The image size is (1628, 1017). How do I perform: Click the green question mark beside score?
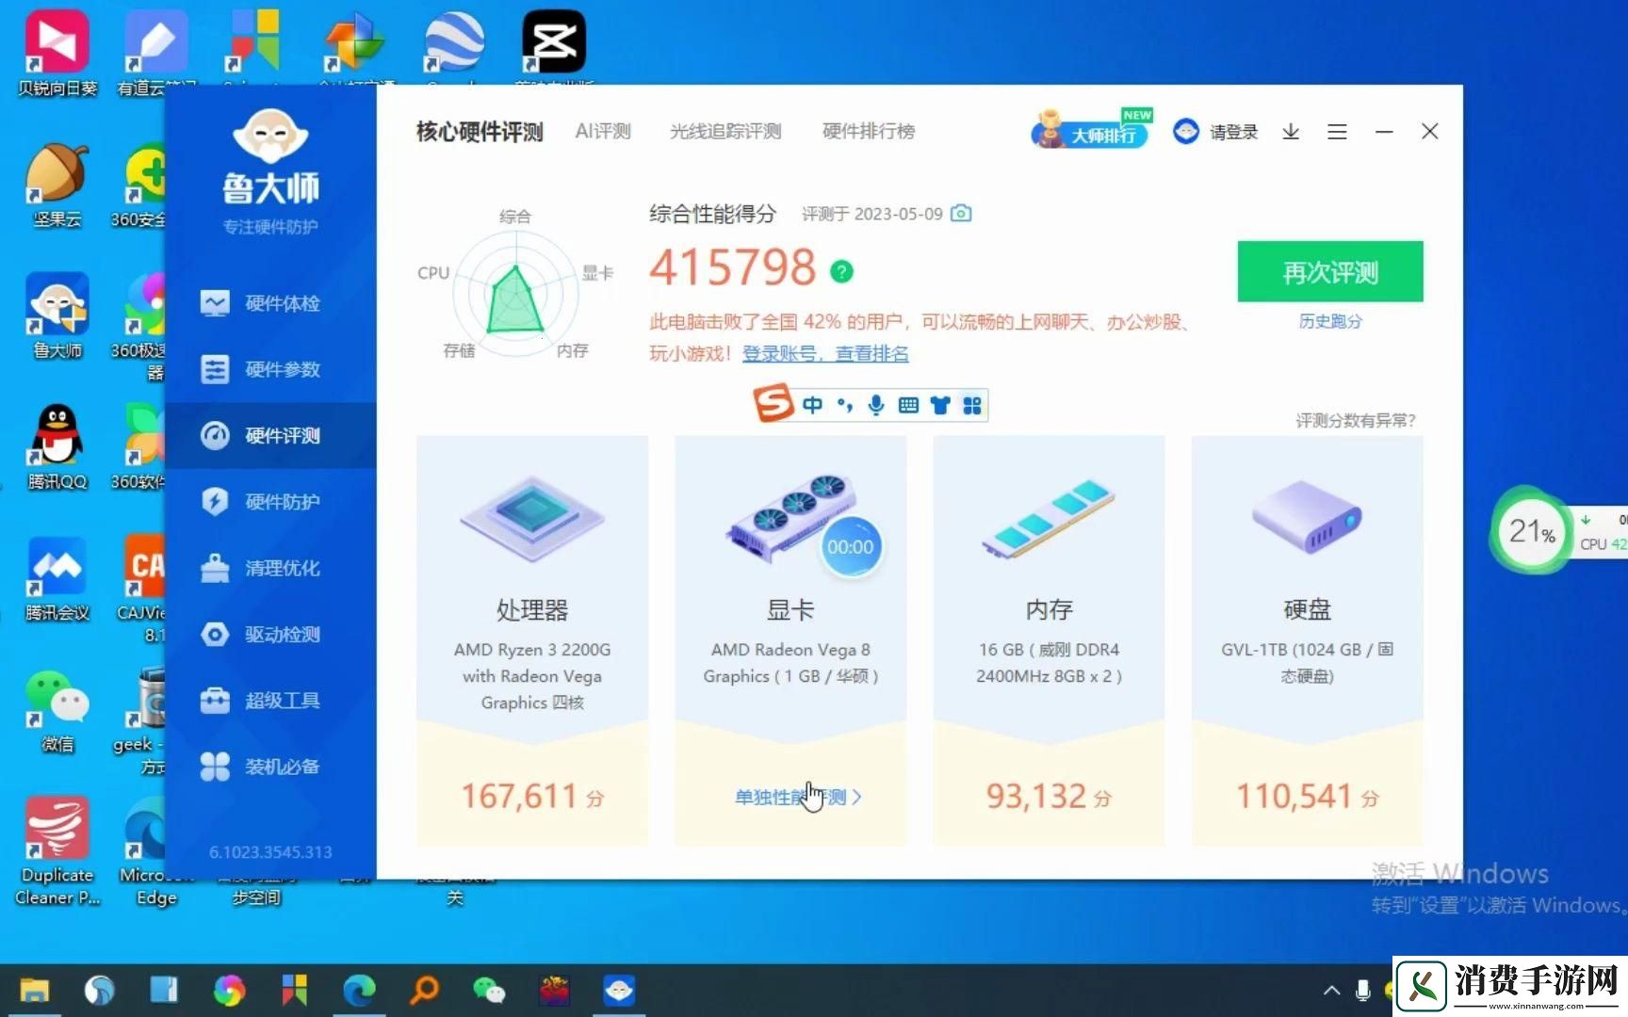coord(841,271)
